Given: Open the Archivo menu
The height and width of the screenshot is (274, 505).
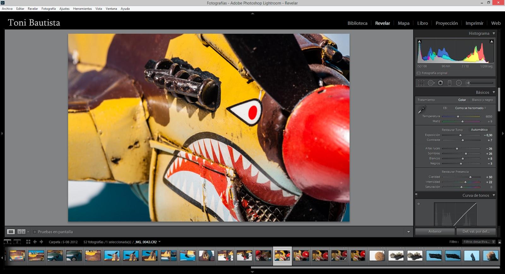Looking at the screenshot, I should click(7, 9).
